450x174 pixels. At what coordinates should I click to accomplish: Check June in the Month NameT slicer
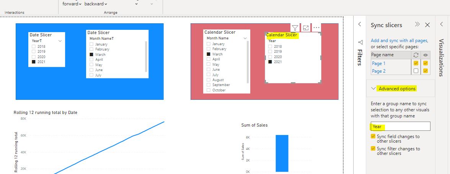pos(91,70)
